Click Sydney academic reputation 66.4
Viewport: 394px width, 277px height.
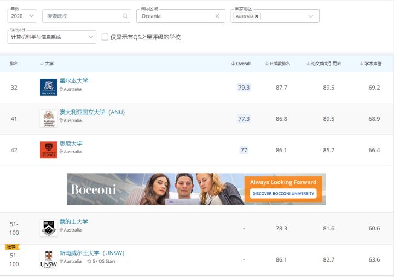click(x=374, y=150)
